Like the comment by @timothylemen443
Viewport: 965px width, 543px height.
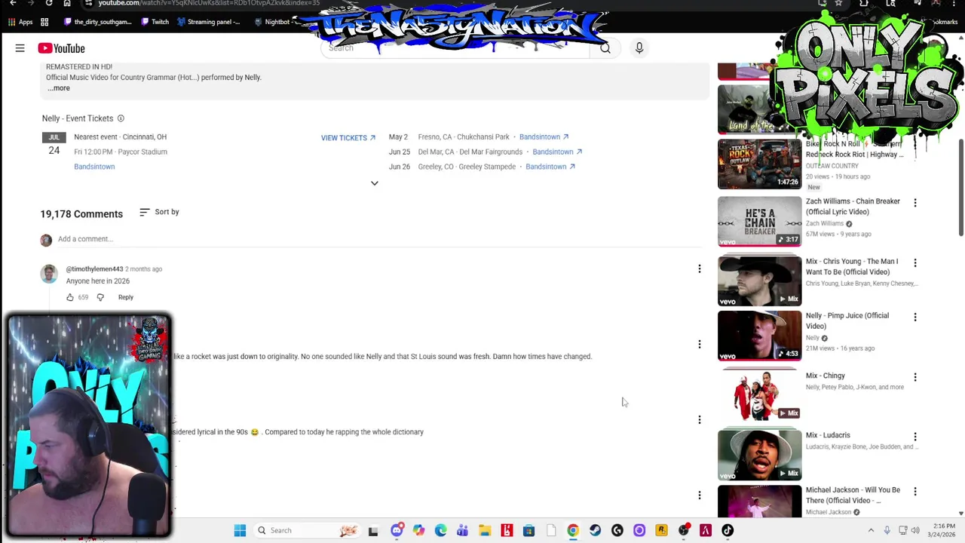coord(70,297)
